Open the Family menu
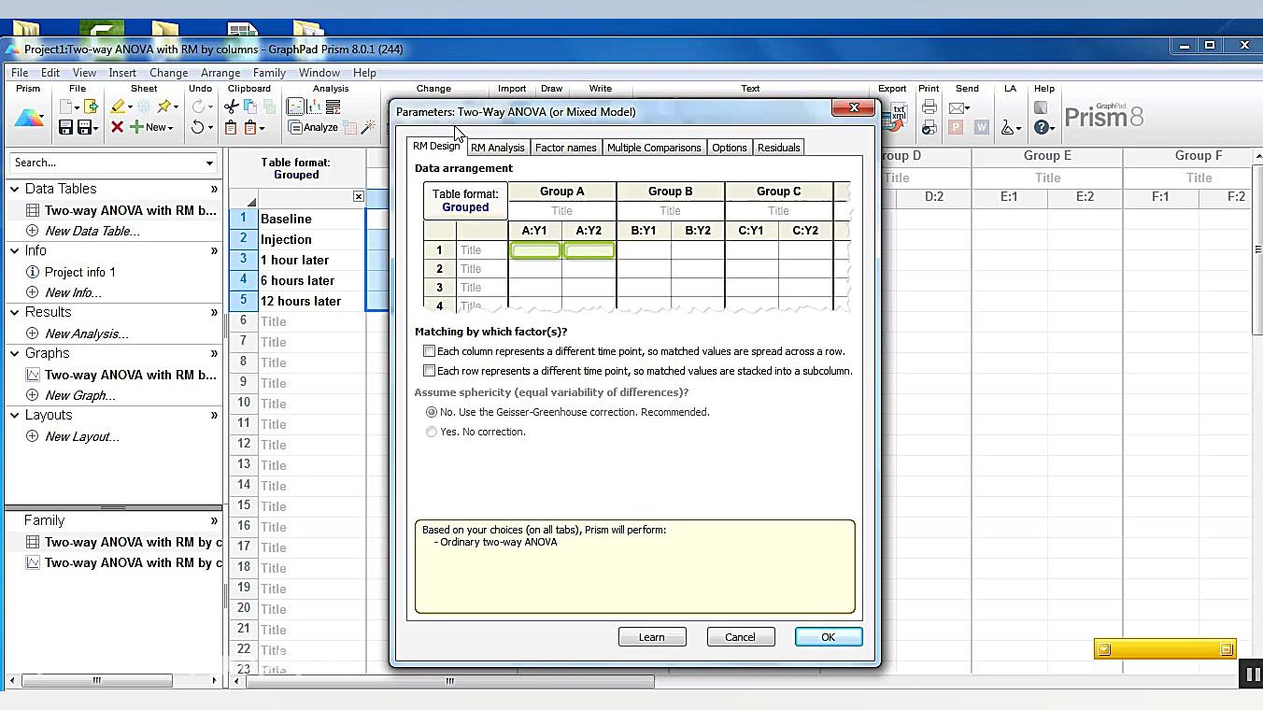The width and height of the screenshot is (1263, 710). coord(269,72)
